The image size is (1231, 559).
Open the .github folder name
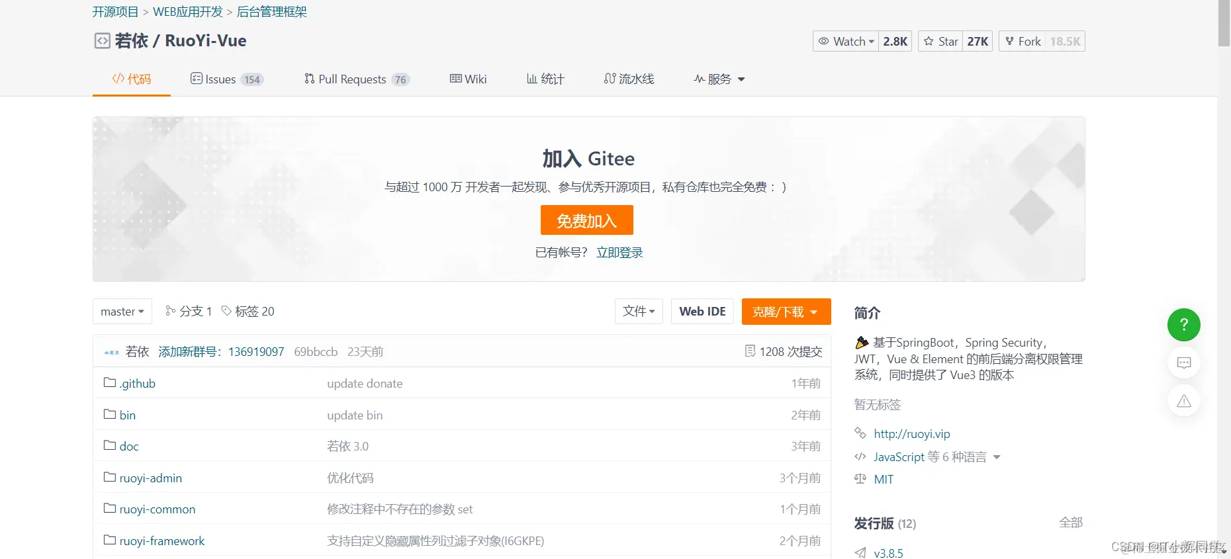(x=138, y=384)
